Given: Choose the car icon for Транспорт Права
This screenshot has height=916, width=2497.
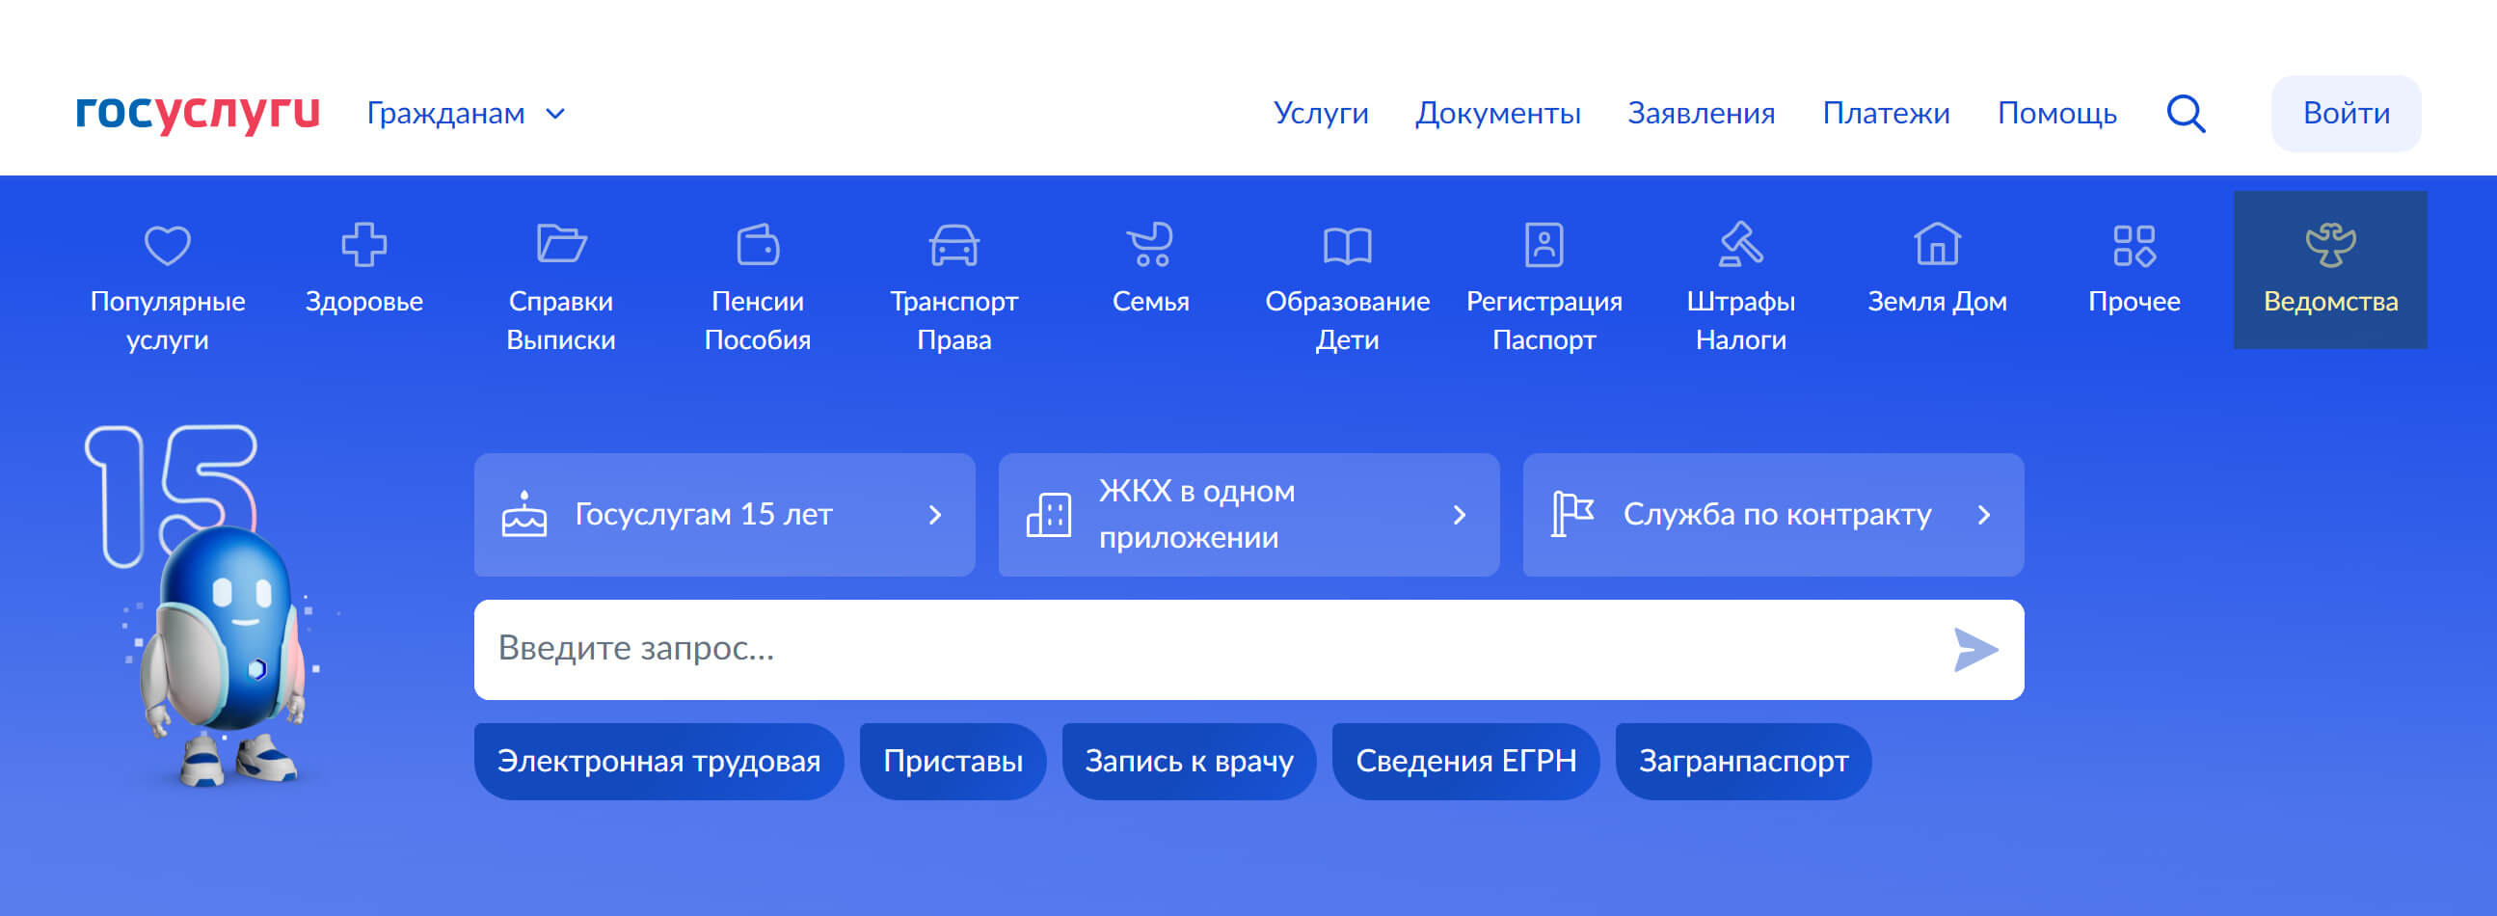Looking at the screenshot, I should pos(953,244).
